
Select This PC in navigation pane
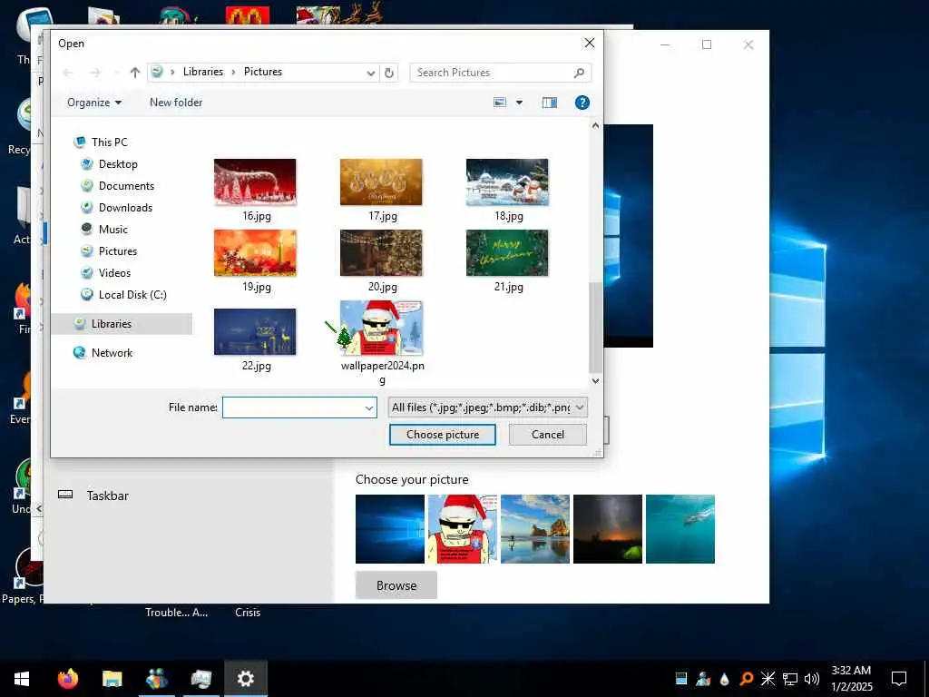(x=109, y=142)
